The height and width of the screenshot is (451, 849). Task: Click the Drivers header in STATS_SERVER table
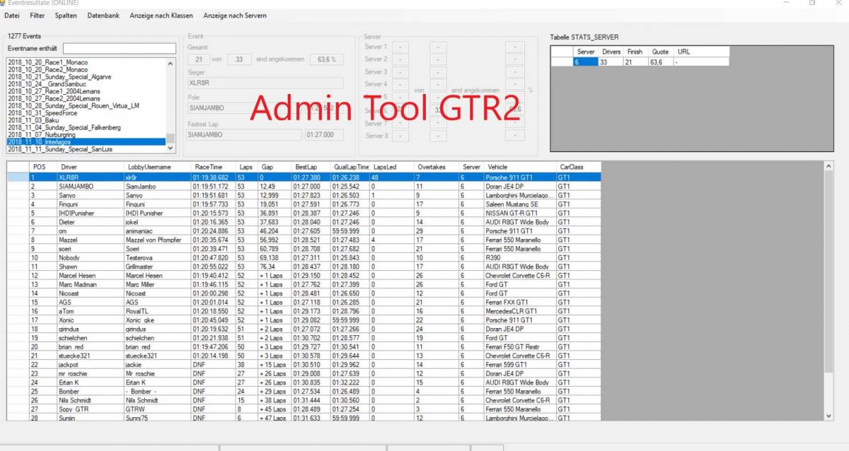[611, 52]
